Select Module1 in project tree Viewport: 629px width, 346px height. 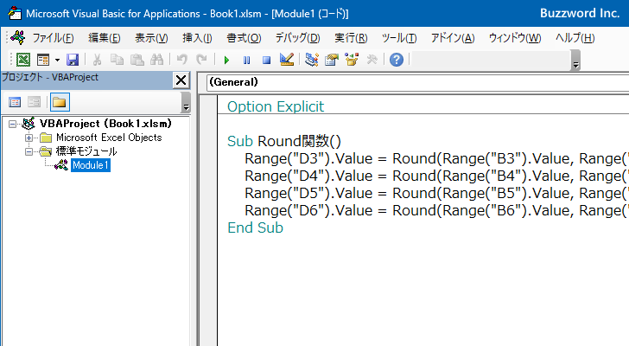(x=91, y=165)
